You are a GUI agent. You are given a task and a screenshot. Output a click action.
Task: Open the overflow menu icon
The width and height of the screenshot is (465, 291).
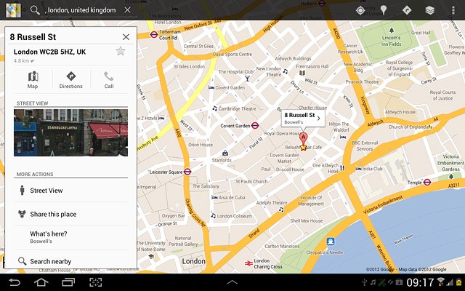[453, 10]
